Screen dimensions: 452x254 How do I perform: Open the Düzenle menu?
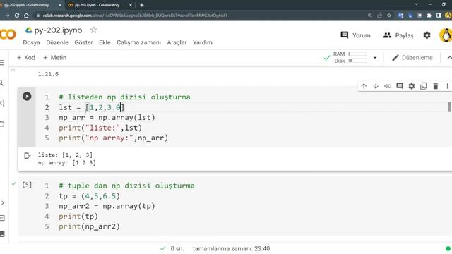(x=57, y=42)
